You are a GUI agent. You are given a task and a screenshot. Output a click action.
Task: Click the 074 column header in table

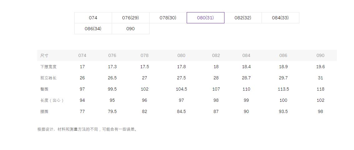[x=82, y=55]
